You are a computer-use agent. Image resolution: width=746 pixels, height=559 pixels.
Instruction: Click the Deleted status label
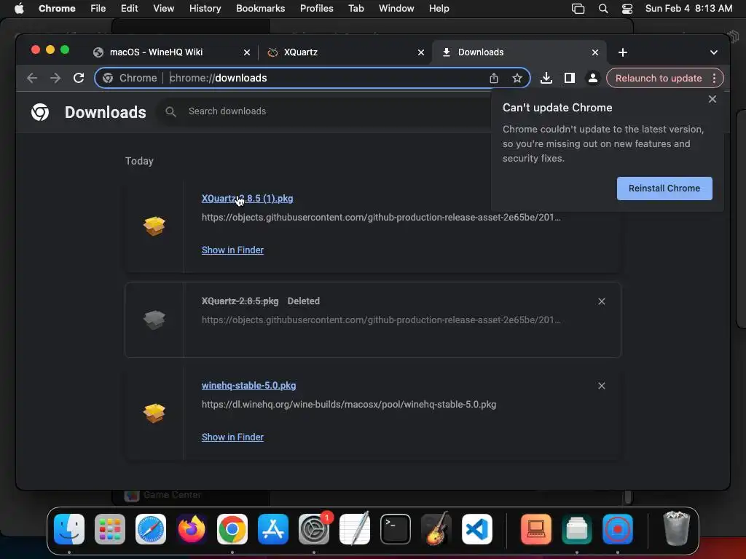(x=304, y=301)
